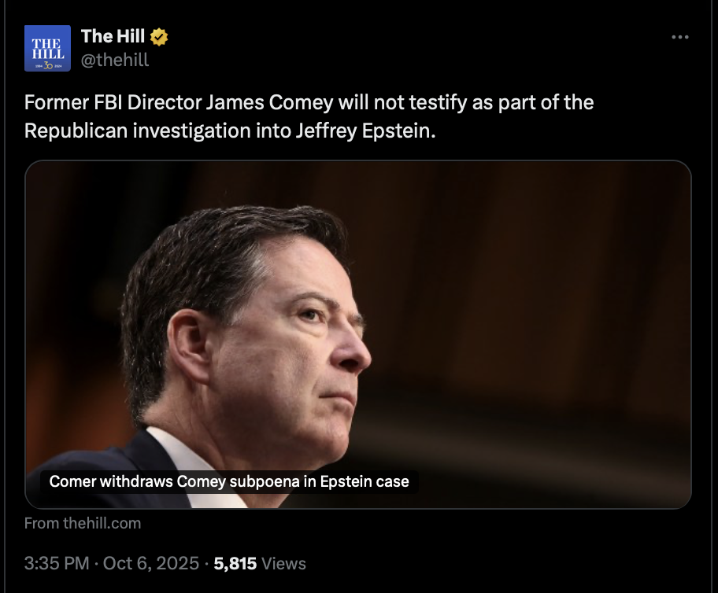Screen dimensions: 718x593
Task: Open The Hill display name link
Action: click(x=113, y=35)
